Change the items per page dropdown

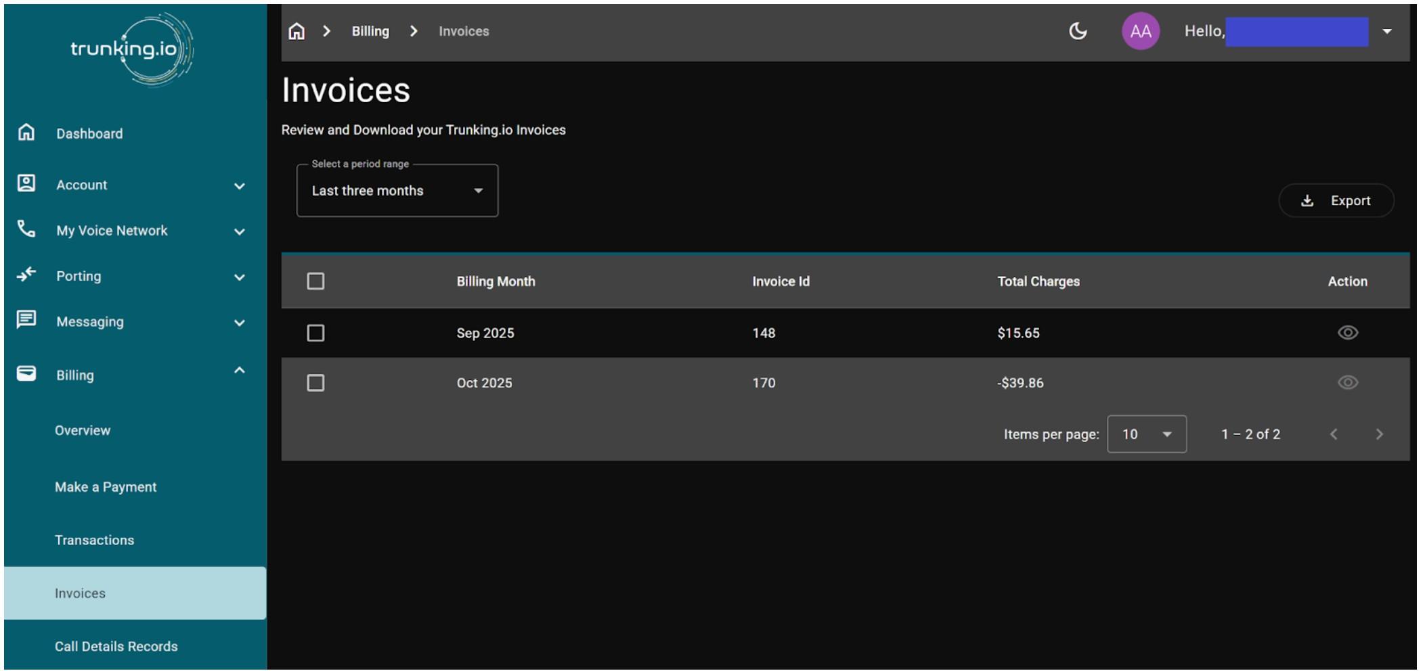1146,434
